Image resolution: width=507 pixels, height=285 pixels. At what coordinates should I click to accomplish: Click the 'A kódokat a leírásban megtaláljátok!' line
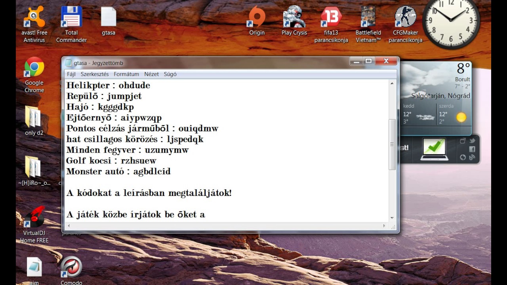point(149,193)
